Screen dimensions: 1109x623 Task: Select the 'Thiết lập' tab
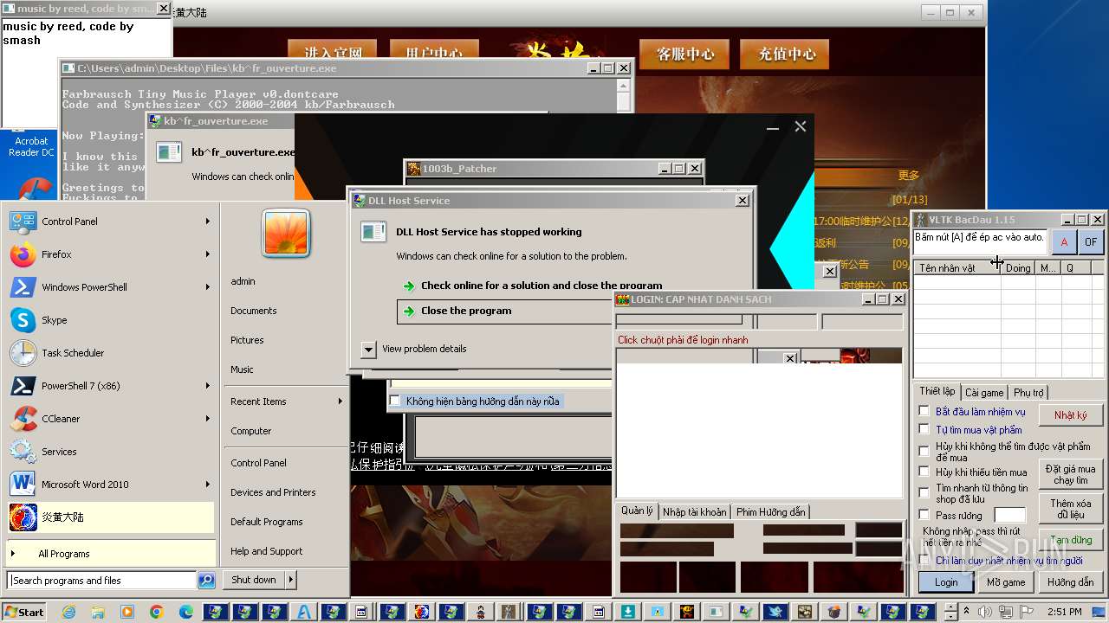pyautogui.click(x=937, y=391)
